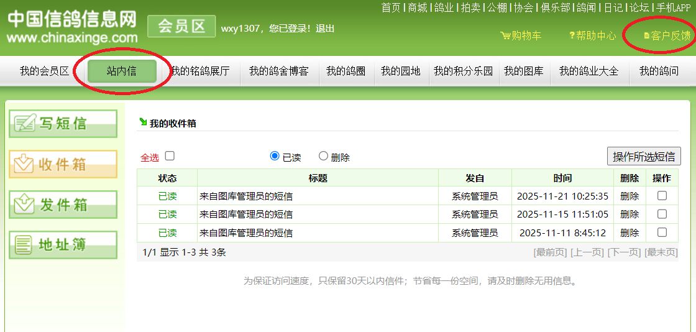Go to the 我的铭鸽展厅 tab
Screen dimensions: 696x332
[200, 71]
